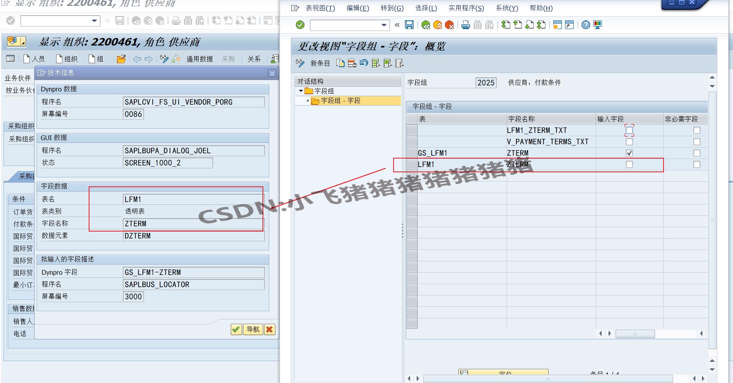Click the 字段组 value field 2025

(x=486, y=83)
